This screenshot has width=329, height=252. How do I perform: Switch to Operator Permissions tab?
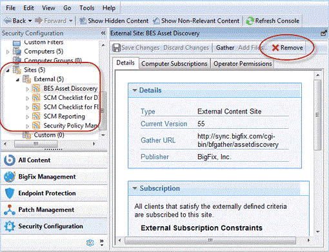tap(243, 64)
